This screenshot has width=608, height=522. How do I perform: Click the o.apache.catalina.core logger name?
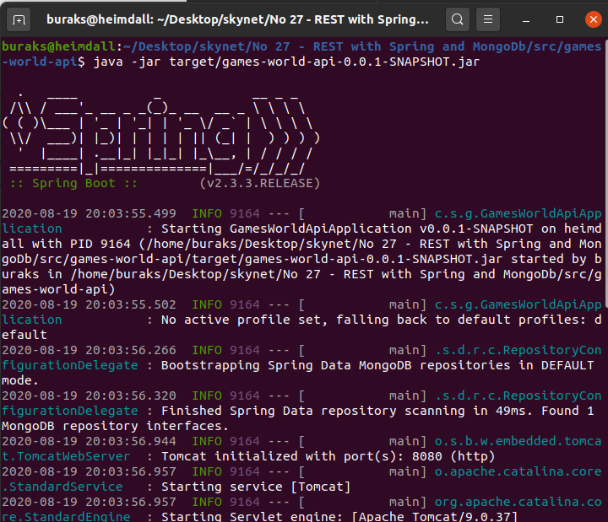(x=518, y=471)
